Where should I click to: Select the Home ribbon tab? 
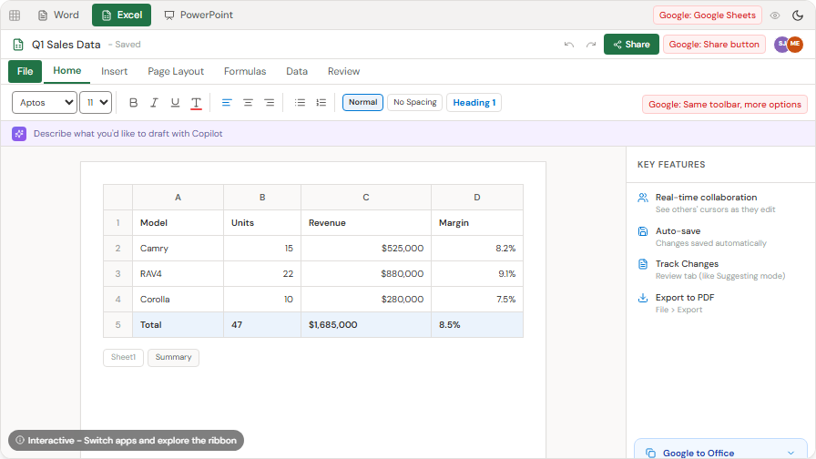[x=67, y=71]
